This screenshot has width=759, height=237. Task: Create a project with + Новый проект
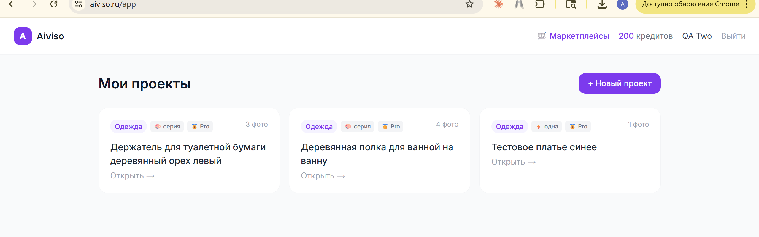[x=620, y=83]
